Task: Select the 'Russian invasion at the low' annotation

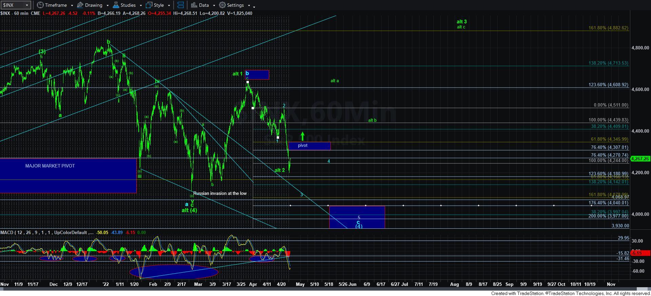Action: tap(220, 193)
